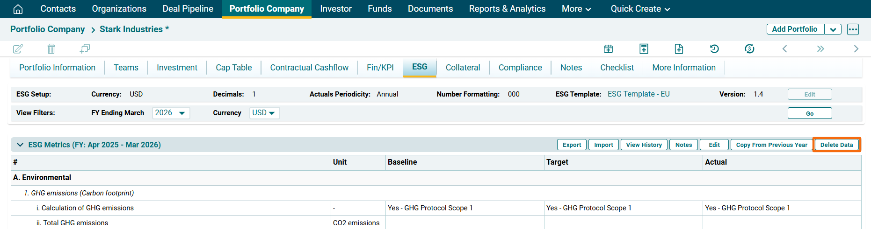Click the three-dot more options button

click(x=853, y=29)
